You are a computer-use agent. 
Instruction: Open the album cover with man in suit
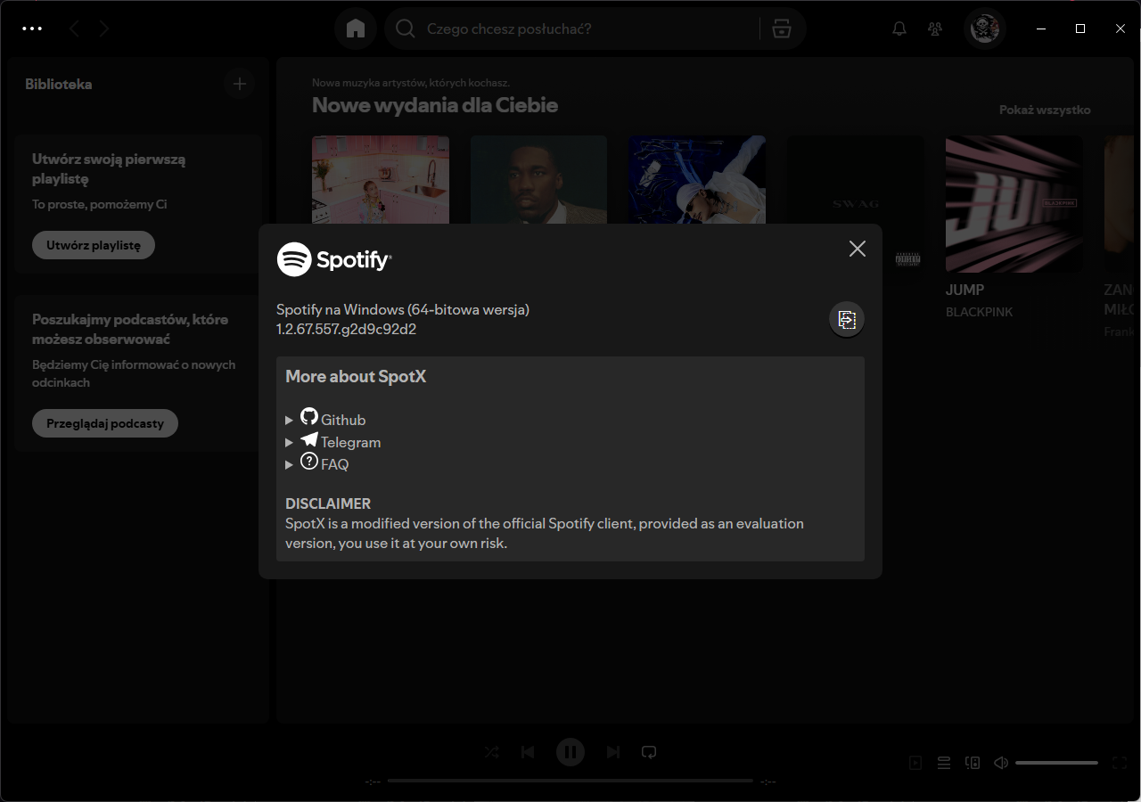click(538, 179)
